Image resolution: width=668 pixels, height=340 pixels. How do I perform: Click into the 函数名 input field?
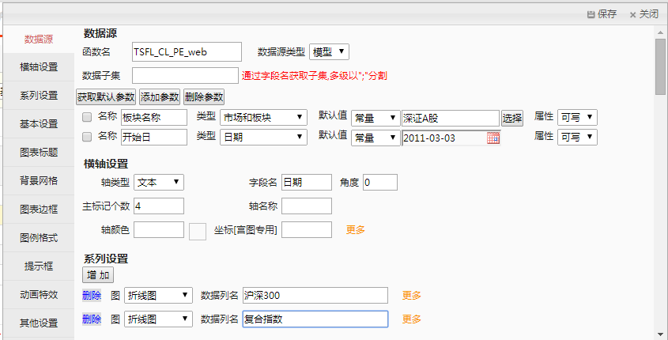point(187,51)
